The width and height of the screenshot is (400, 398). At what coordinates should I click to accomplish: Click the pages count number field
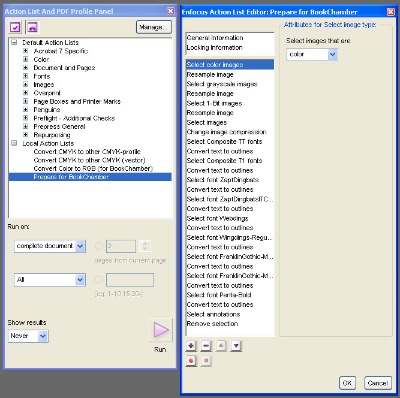[x=121, y=246]
